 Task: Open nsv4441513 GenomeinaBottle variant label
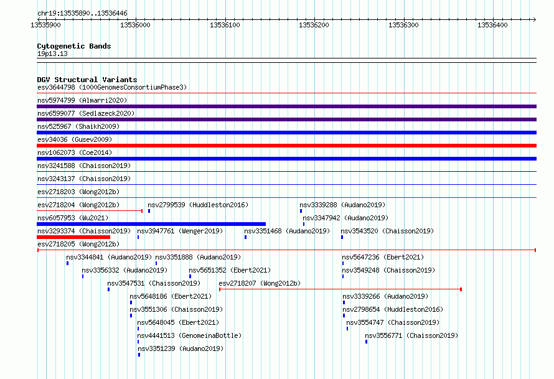point(189,335)
